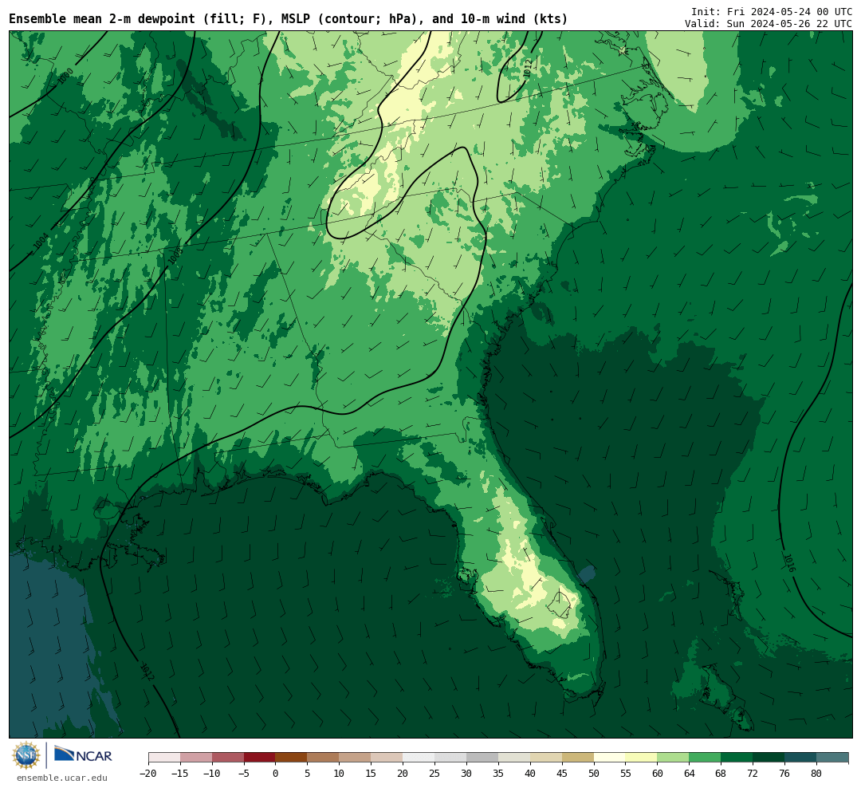Screen dimensions: 861x788
Task: Click the 64 colorbar tick label
Action: [690, 774]
